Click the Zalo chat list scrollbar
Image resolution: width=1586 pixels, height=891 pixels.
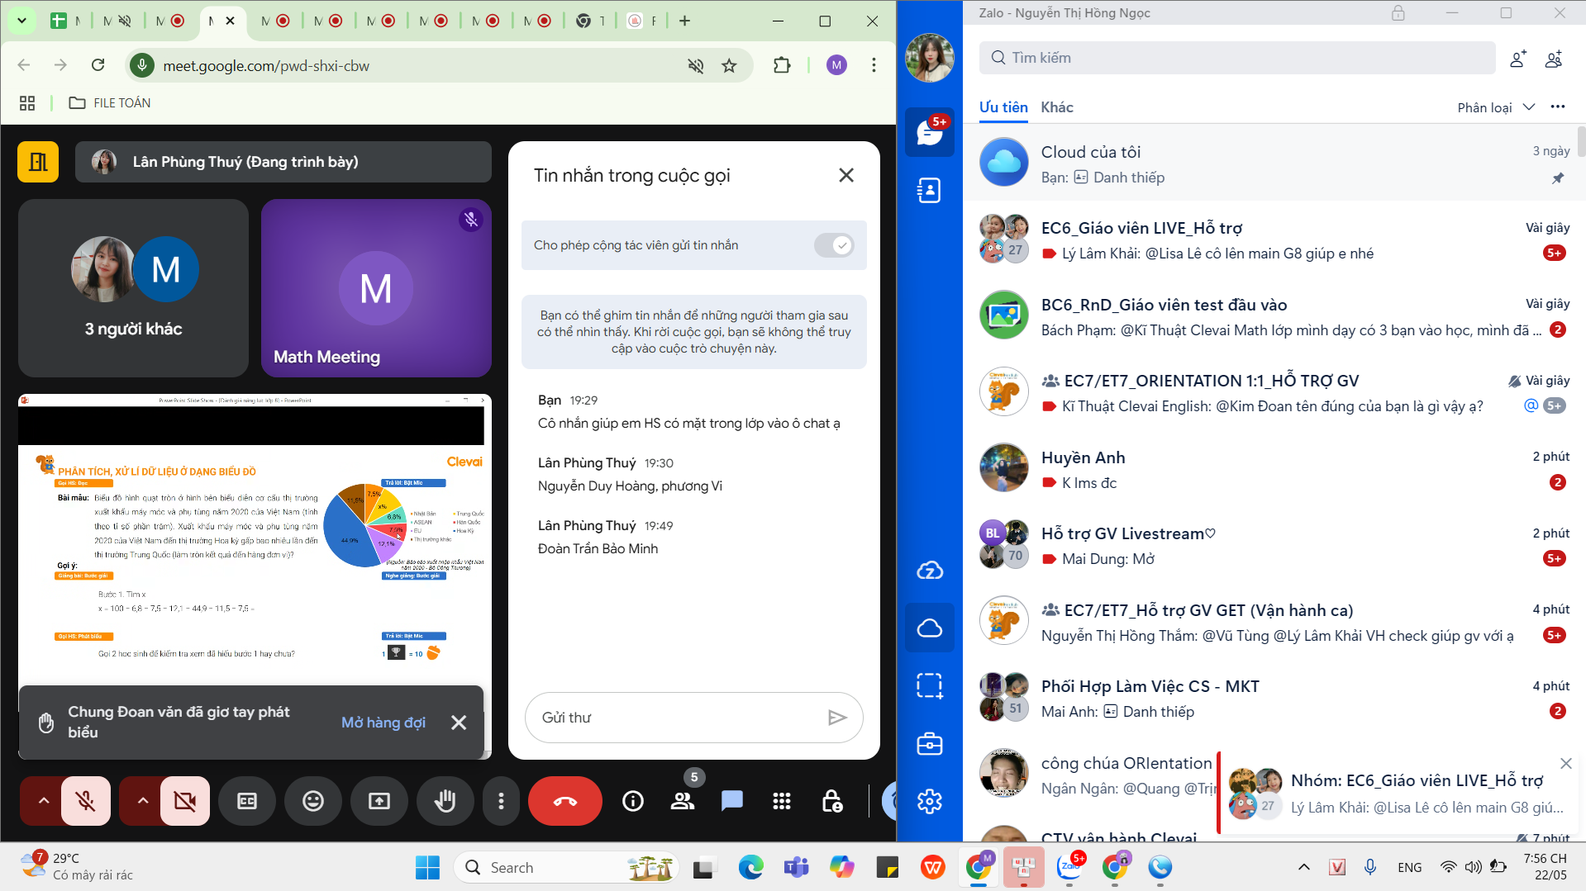(x=1581, y=140)
